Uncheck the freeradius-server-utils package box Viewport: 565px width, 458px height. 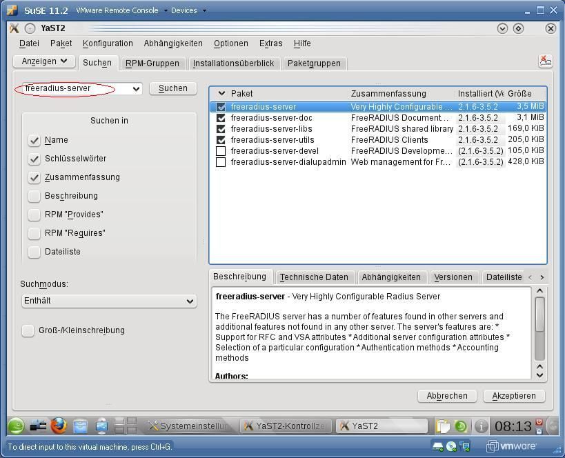pyautogui.click(x=221, y=140)
